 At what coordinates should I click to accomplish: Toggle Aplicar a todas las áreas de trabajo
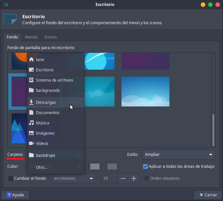tap(145, 167)
